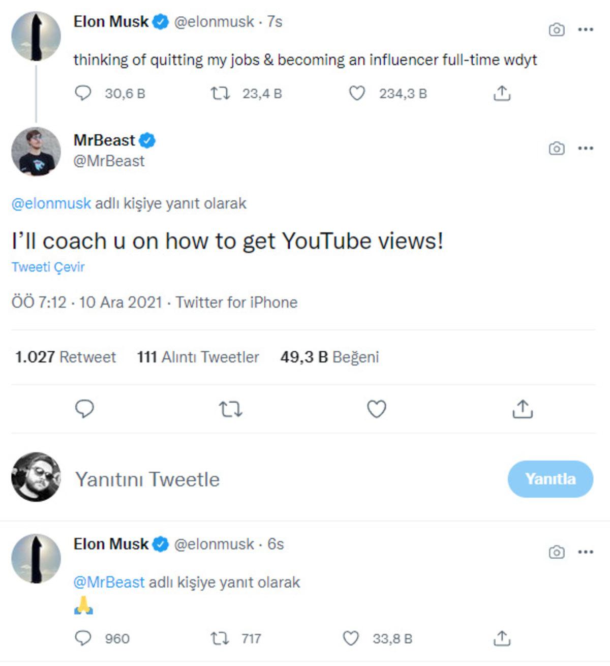Retweet MrBeast's main tweet
The height and width of the screenshot is (666, 610).
pos(230,409)
